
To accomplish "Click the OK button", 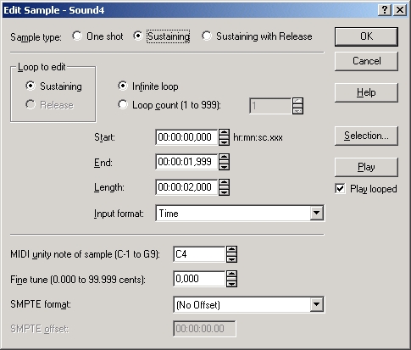I will [366, 36].
